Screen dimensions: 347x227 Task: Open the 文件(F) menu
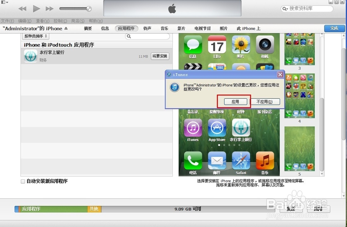[x=7, y=21]
